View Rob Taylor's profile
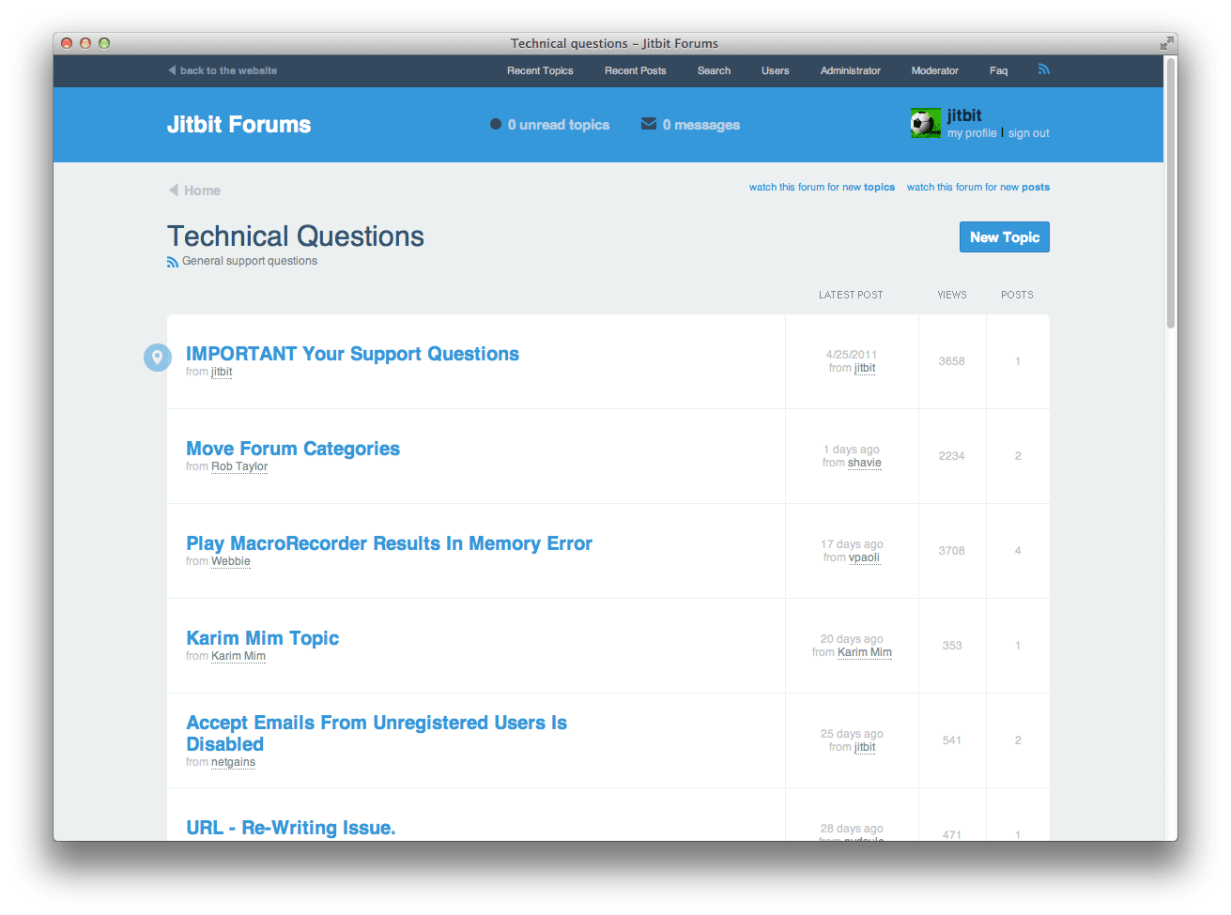Viewport: 1231px width, 915px height. click(239, 466)
